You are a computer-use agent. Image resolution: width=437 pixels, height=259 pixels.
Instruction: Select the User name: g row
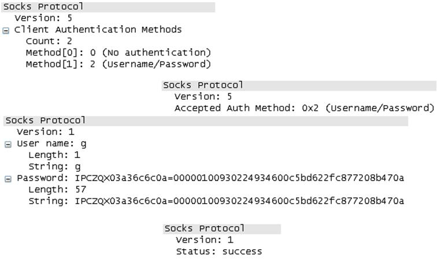[51, 144]
